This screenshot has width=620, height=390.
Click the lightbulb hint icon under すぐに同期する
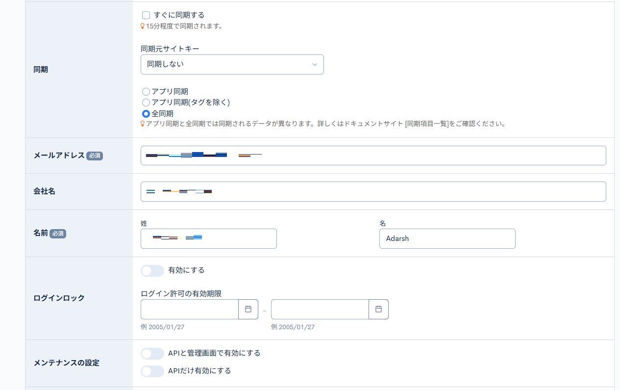[x=142, y=26]
